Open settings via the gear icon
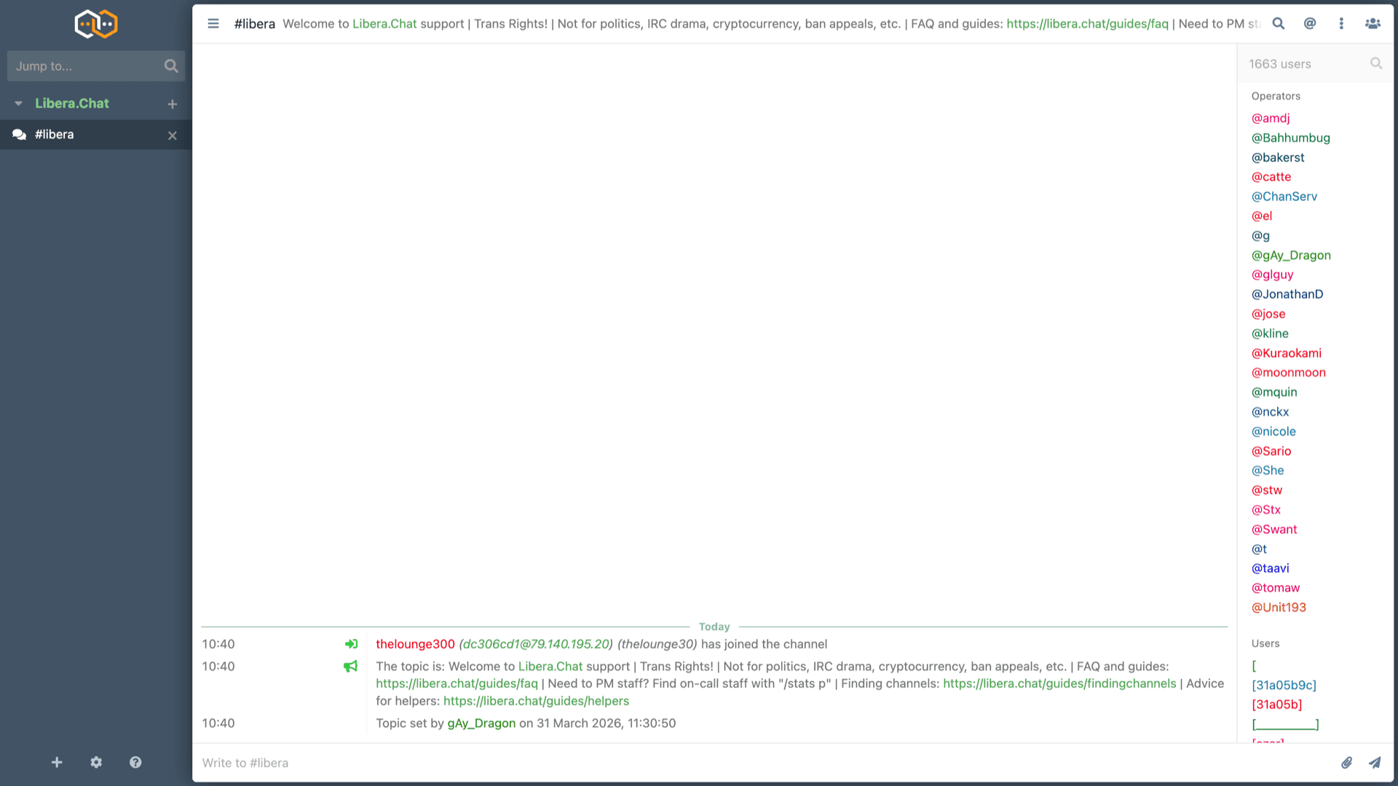This screenshot has height=786, width=1398. pyautogui.click(x=96, y=762)
